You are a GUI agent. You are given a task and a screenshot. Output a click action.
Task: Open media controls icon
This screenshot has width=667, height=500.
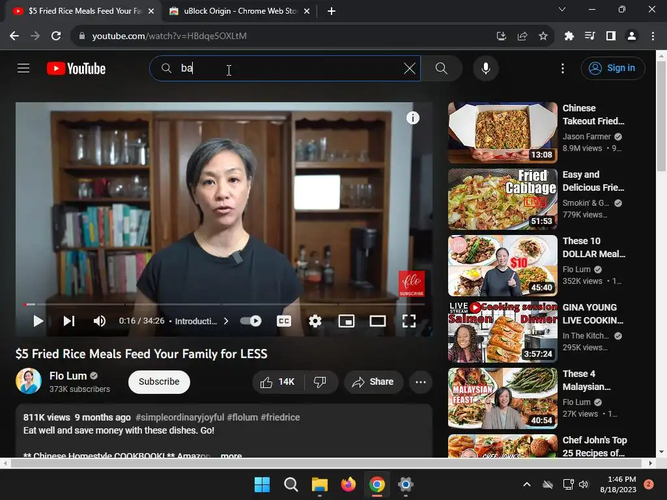(x=589, y=36)
